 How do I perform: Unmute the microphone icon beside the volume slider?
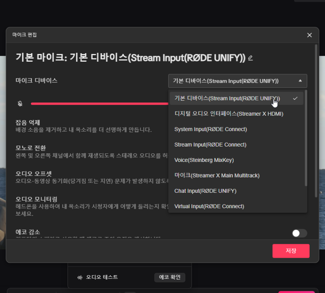tap(19, 104)
